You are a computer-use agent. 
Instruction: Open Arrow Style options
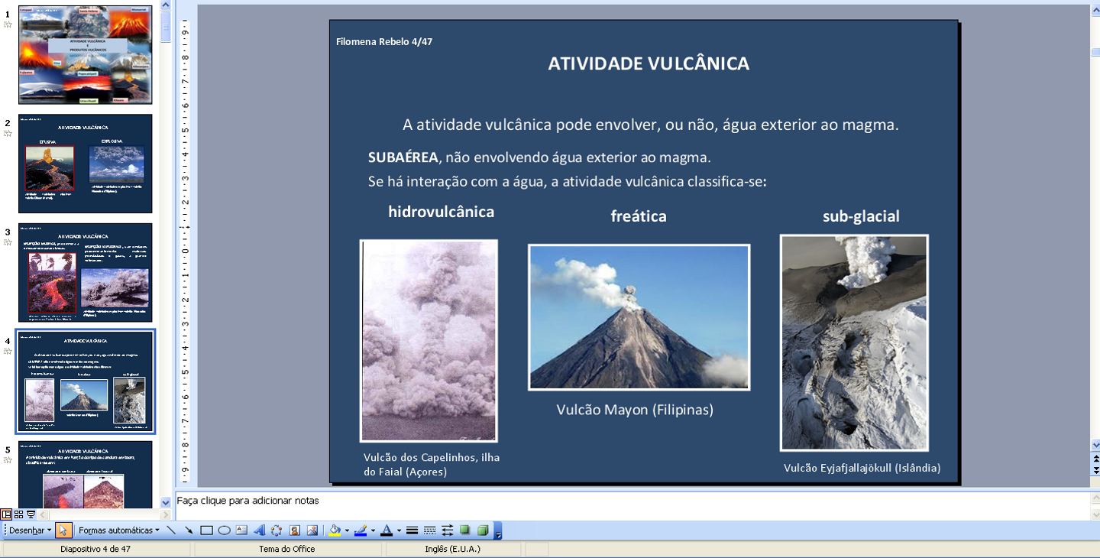[x=448, y=530]
